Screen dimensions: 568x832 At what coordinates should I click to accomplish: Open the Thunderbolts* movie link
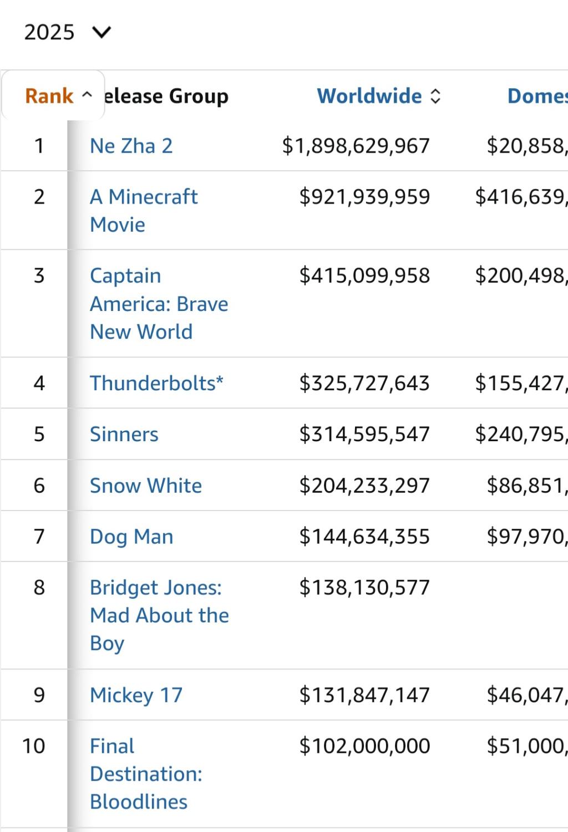point(156,383)
